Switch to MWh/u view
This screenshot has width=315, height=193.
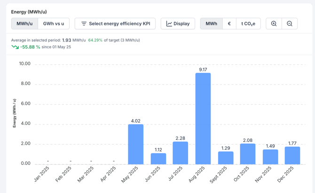pyautogui.click(x=24, y=23)
